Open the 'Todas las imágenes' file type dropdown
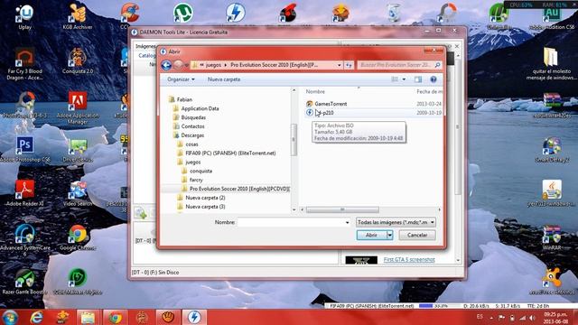The height and width of the screenshot is (325, 578). point(396,222)
